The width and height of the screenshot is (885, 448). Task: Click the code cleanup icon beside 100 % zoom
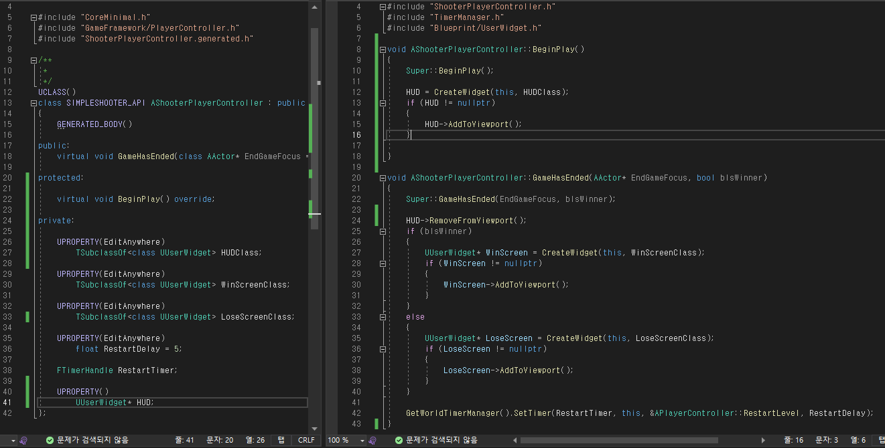(374, 440)
